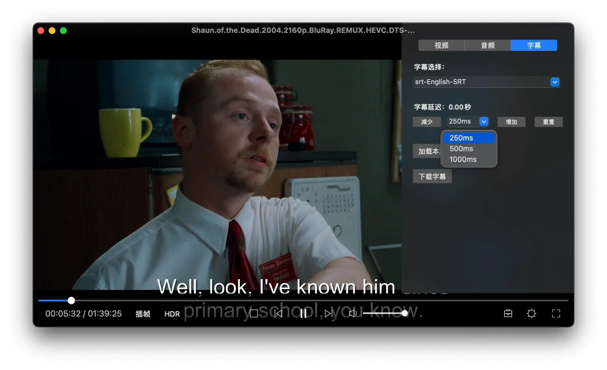The image size is (607, 370).
Task: Toggle HDR mode
Action: coord(172,314)
